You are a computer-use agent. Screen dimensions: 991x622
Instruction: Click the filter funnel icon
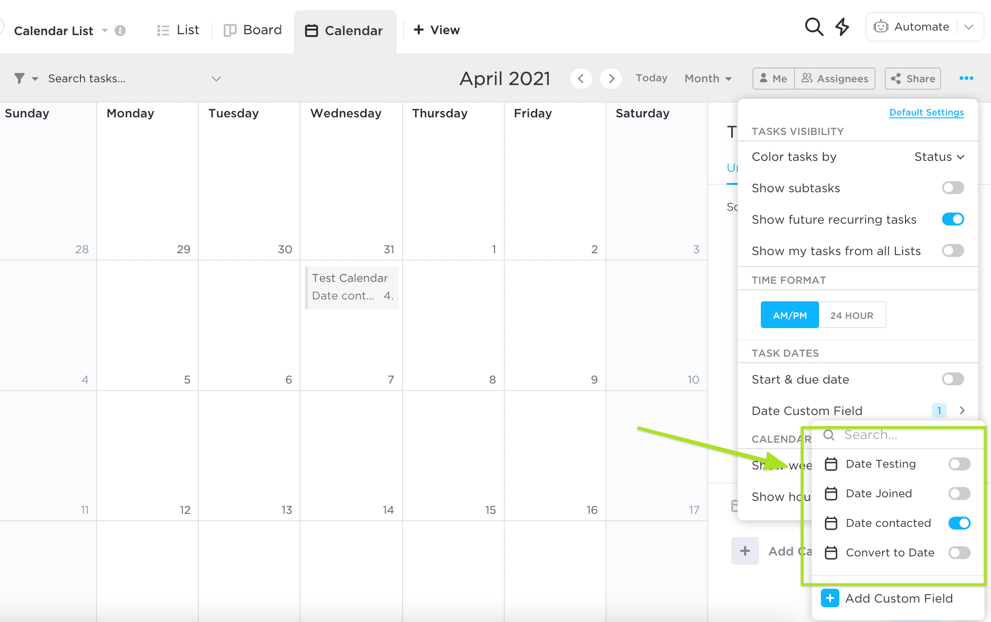pos(19,79)
